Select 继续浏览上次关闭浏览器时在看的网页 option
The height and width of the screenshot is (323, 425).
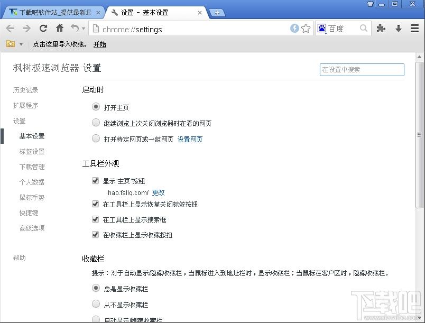pyautogui.click(x=96, y=123)
